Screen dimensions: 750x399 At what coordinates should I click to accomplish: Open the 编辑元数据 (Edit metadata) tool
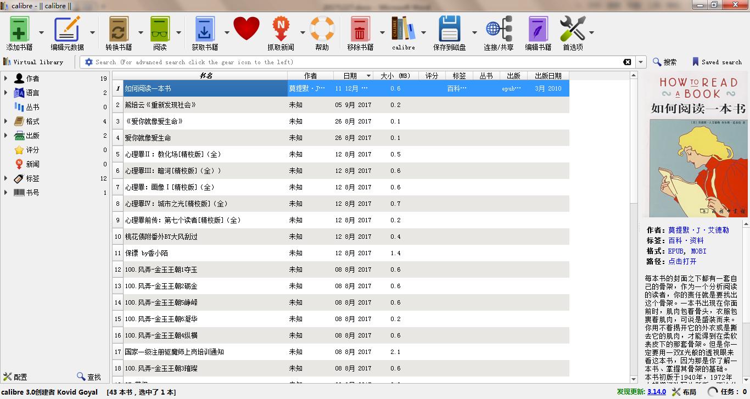point(67,27)
